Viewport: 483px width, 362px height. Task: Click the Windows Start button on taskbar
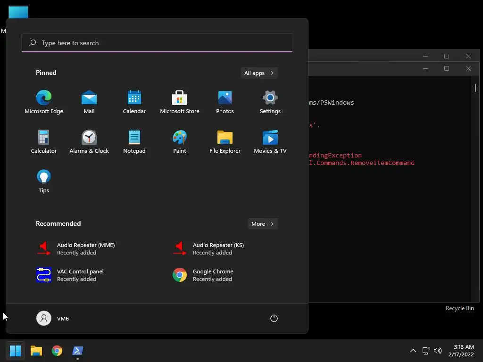tap(15, 351)
